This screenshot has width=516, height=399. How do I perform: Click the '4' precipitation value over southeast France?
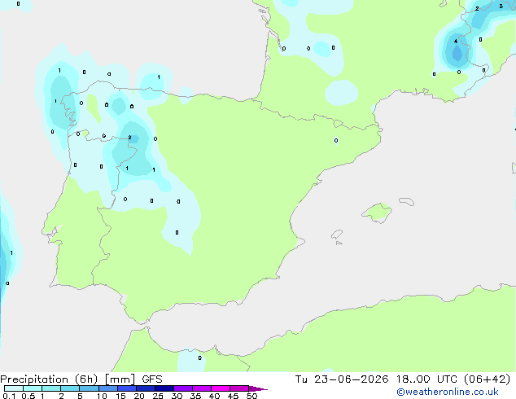(x=456, y=42)
